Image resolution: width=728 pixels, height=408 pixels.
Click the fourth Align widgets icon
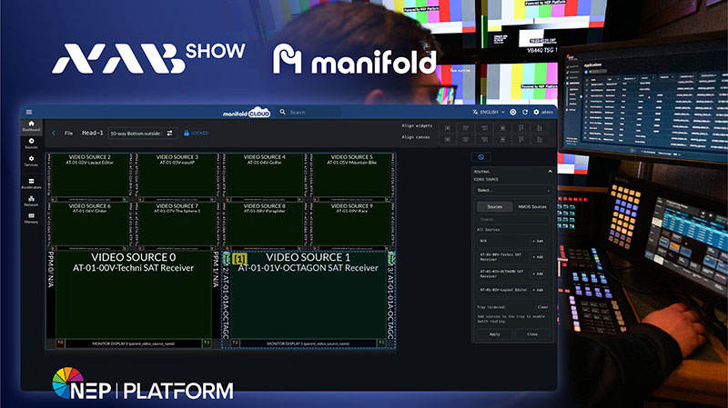coord(502,128)
